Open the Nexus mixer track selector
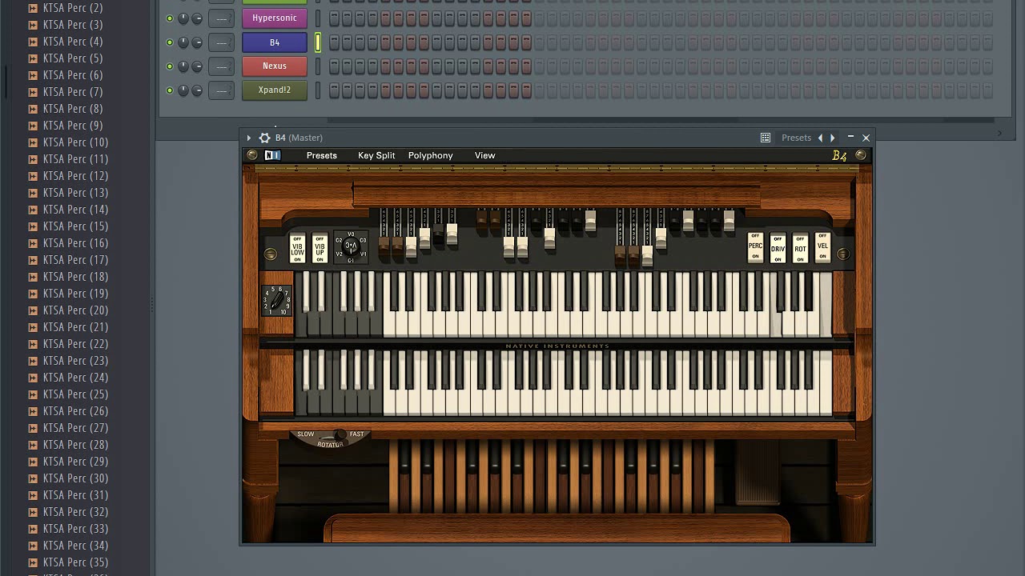1025x576 pixels. pos(221,66)
